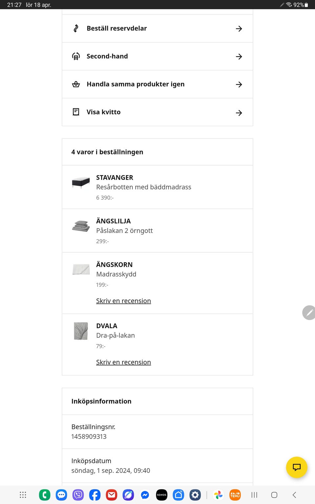Tap the Android back navigation button
The height and width of the screenshot is (504, 315).
294,495
